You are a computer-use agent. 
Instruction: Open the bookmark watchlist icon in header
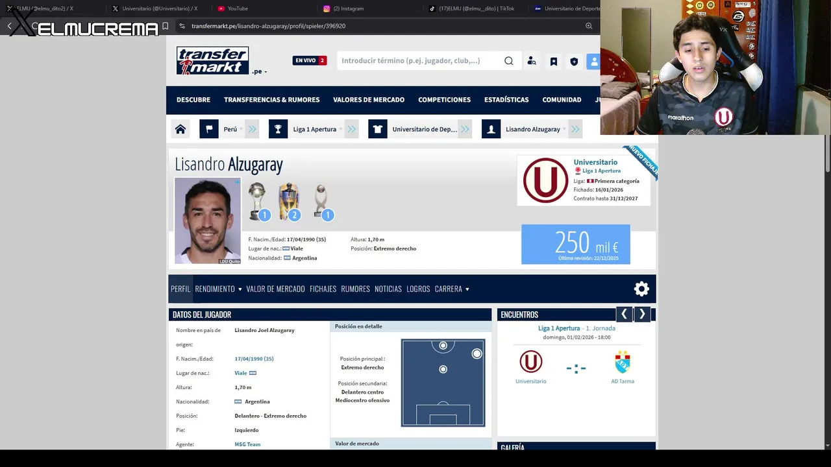tap(554, 62)
